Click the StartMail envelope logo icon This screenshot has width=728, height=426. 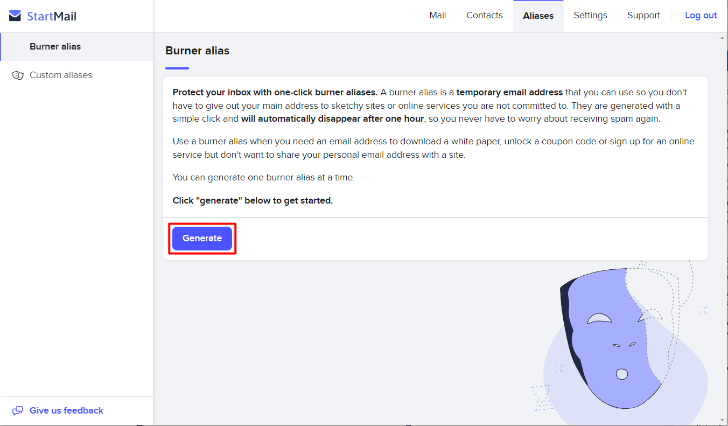click(15, 16)
